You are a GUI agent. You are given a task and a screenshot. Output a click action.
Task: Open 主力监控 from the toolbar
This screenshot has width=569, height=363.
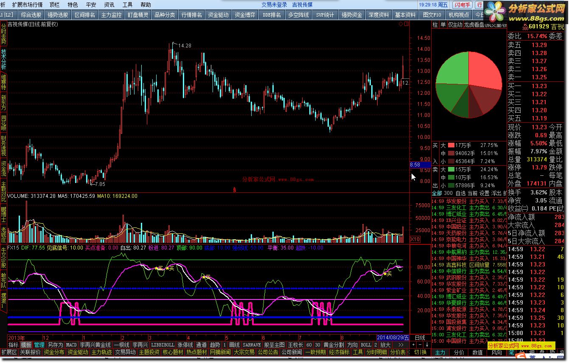112,15
